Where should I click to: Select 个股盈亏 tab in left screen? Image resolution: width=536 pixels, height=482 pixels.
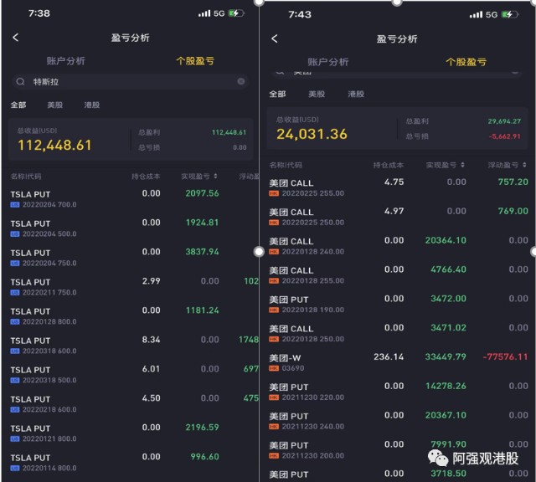(195, 61)
